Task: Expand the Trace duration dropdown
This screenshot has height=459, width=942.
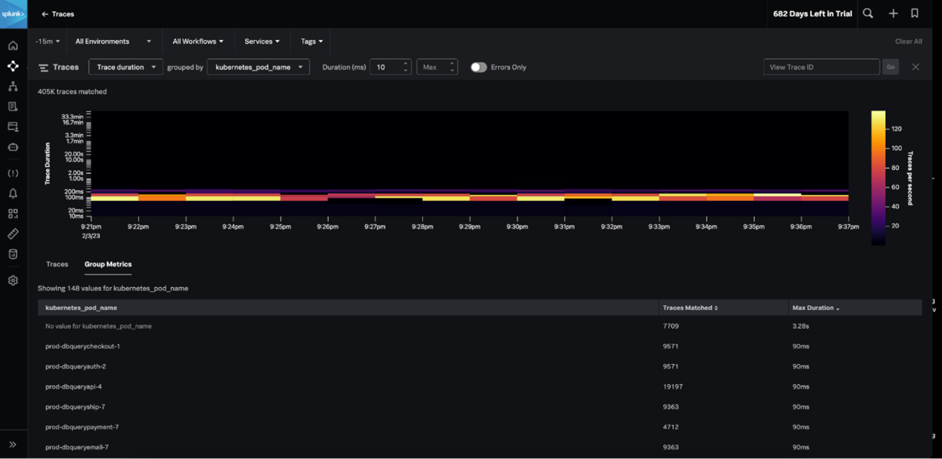Action: [125, 67]
